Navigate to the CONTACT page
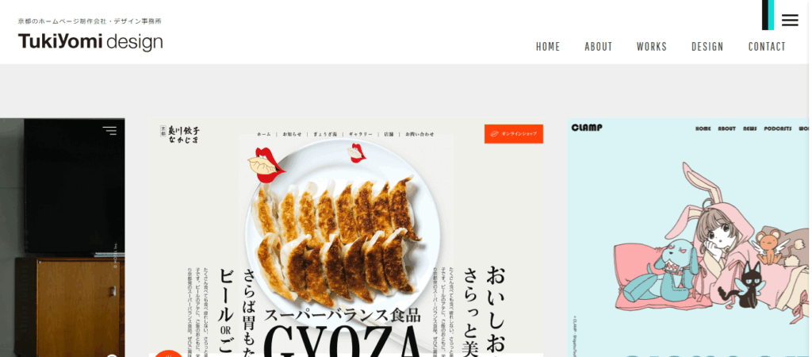Screen dimensions: 812x357 (767, 47)
